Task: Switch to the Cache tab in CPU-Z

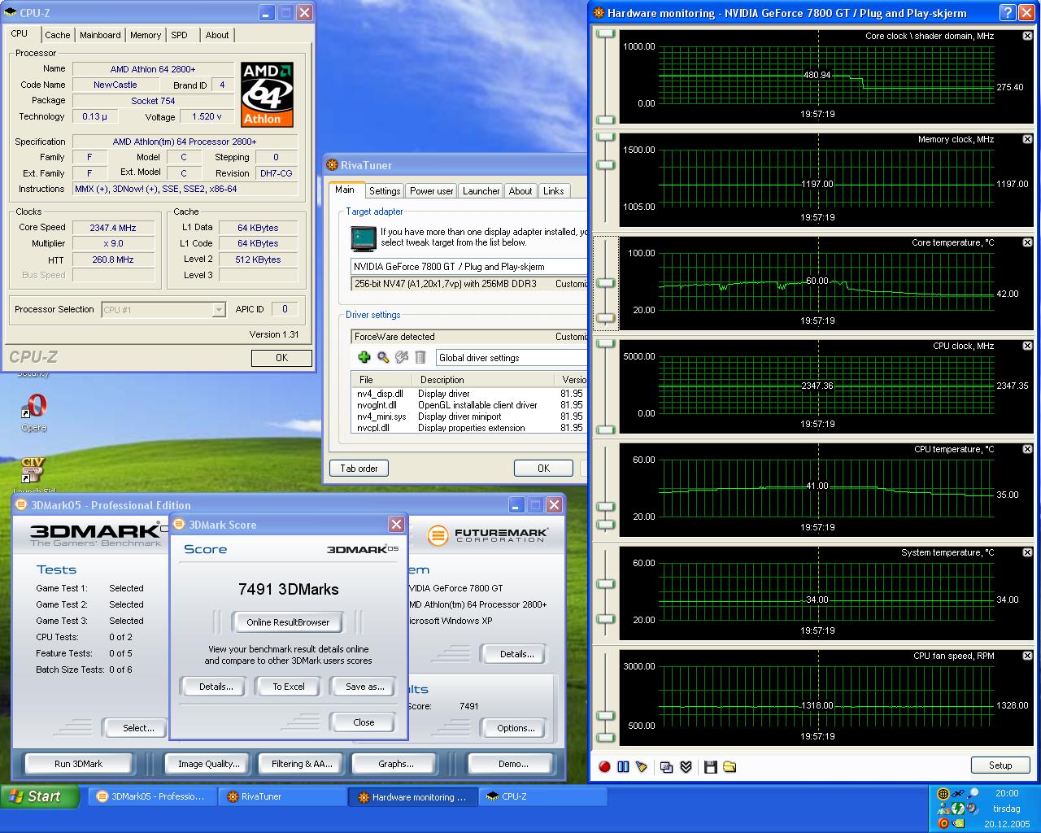Action: point(57,35)
